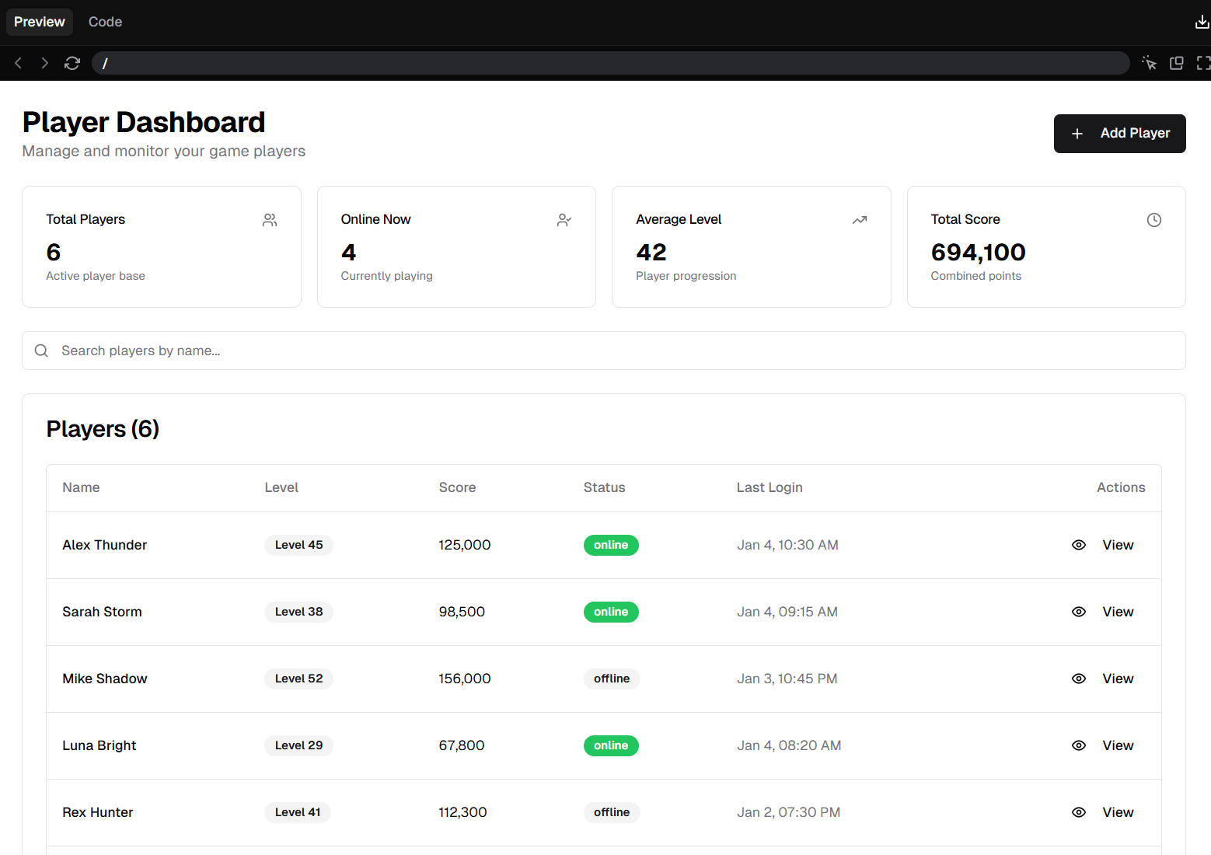Click the trending-up icon on Average Level card
This screenshot has height=855, width=1211.
860,220
